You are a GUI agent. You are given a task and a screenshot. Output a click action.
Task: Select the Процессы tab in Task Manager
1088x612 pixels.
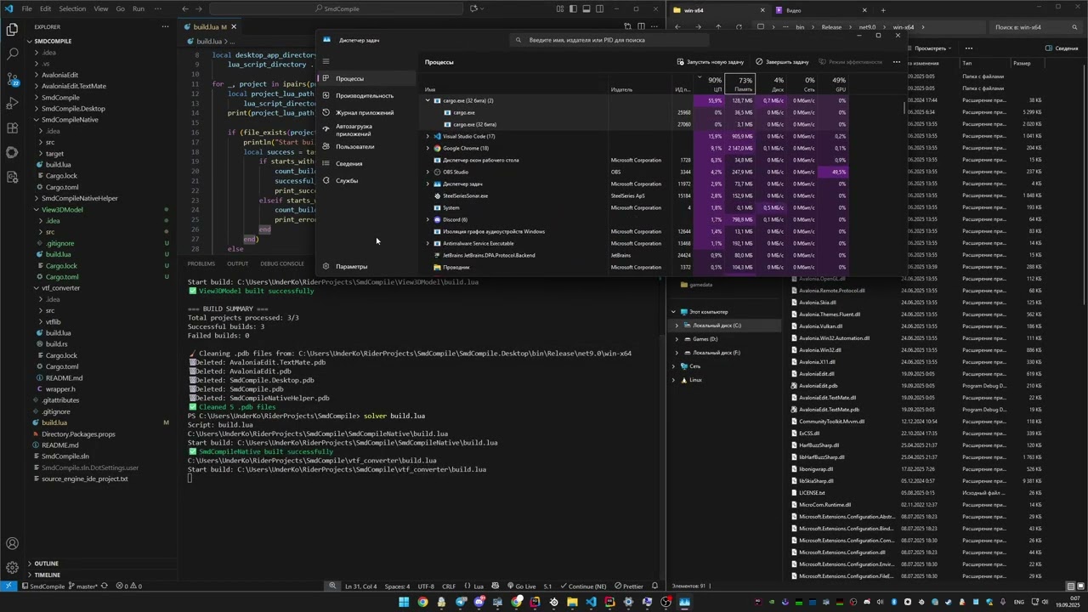[365, 78]
